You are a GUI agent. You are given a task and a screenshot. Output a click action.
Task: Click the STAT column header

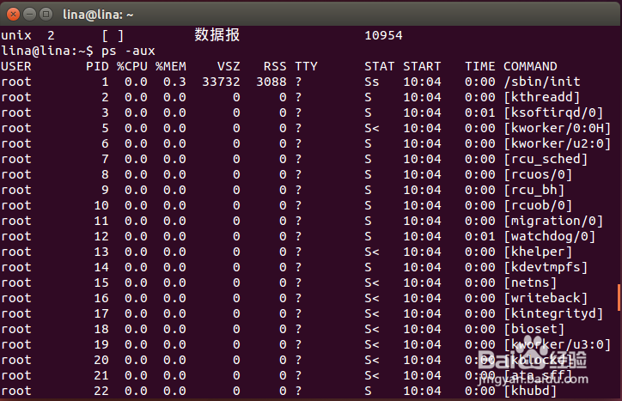[x=379, y=66]
